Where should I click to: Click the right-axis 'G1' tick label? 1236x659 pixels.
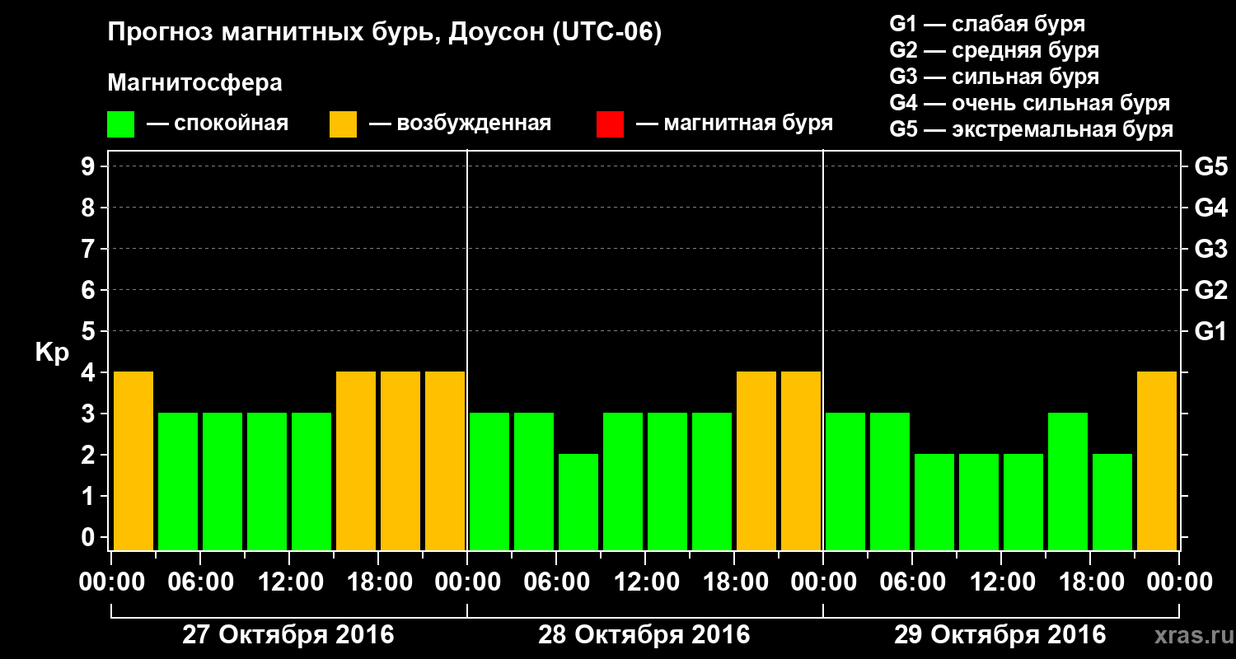pos(1210,332)
